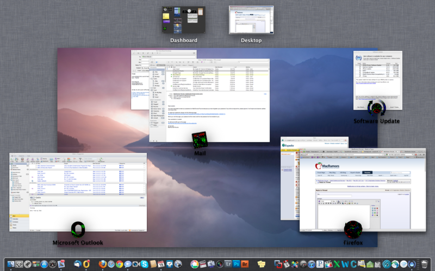Click the App Store Dock icon
Image resolution: width=435 pixels, height=271 pixels.
(44, 264)
